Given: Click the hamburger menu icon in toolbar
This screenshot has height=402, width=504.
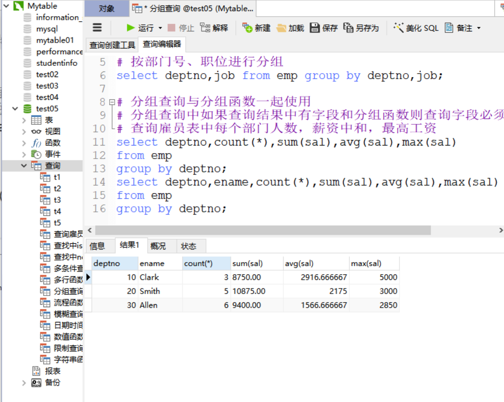Looking at the screenshot, I should tap(97, 27).
